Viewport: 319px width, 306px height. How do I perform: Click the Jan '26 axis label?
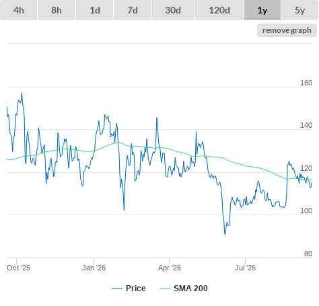point(94,268)
